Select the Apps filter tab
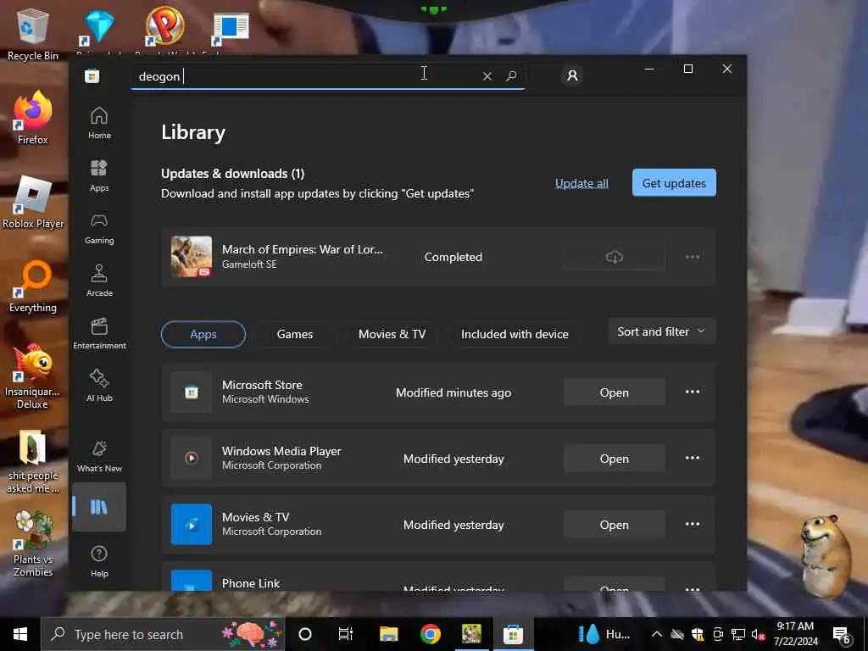The width and height of the screenshot is (868, 651). [203, 334]
